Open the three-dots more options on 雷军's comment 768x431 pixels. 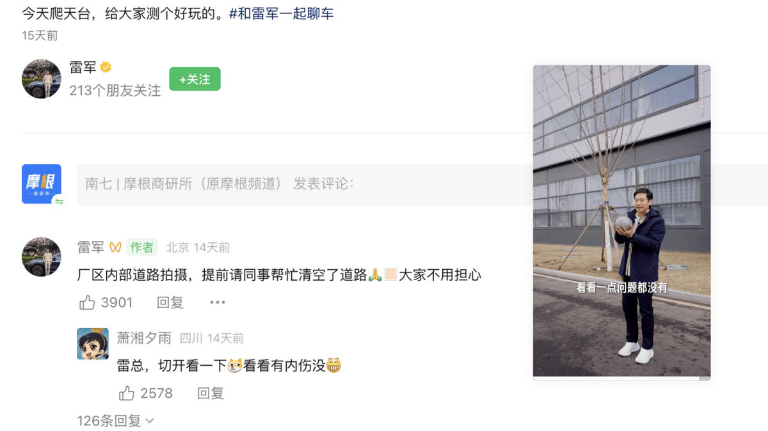[x=218, y=302]
